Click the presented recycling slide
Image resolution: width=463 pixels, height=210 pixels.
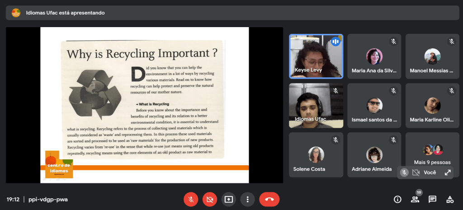(x=144, y=105)
